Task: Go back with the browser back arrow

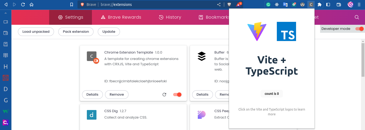Action: [6, 5]
